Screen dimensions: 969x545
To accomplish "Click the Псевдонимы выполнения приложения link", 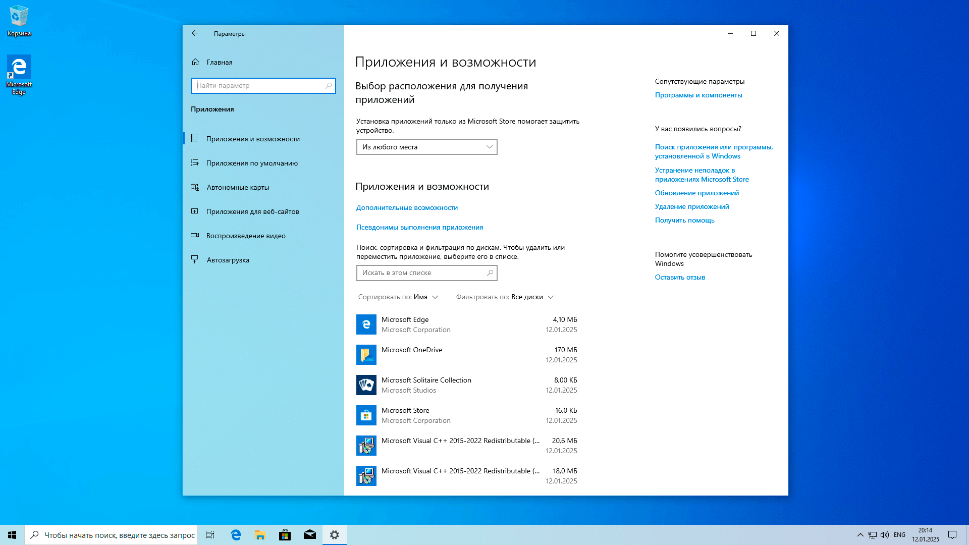I will pos(419,227).
